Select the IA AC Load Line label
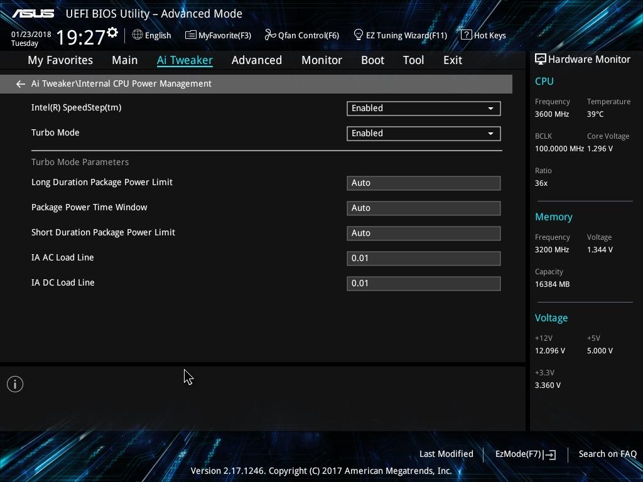 click(63, 257)
